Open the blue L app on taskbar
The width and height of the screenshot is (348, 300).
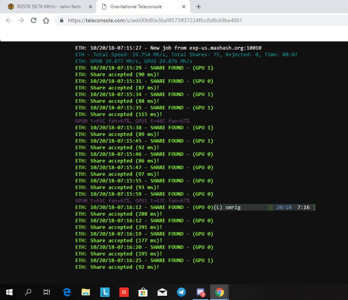(x=105, y=292)
